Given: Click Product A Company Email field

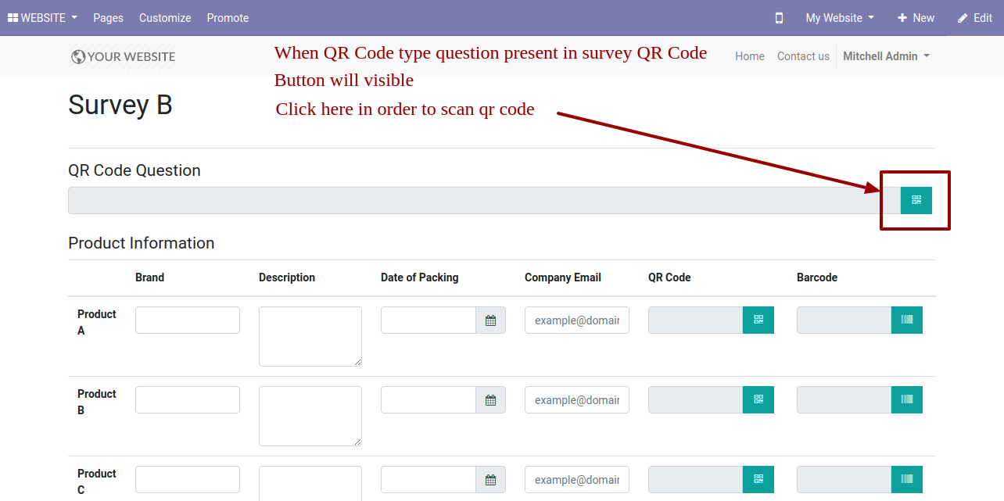Looking at the screenshot, I should coord(577,320).
